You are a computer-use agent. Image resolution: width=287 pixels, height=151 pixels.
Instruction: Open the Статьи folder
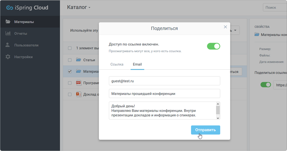tap(89, 60)
